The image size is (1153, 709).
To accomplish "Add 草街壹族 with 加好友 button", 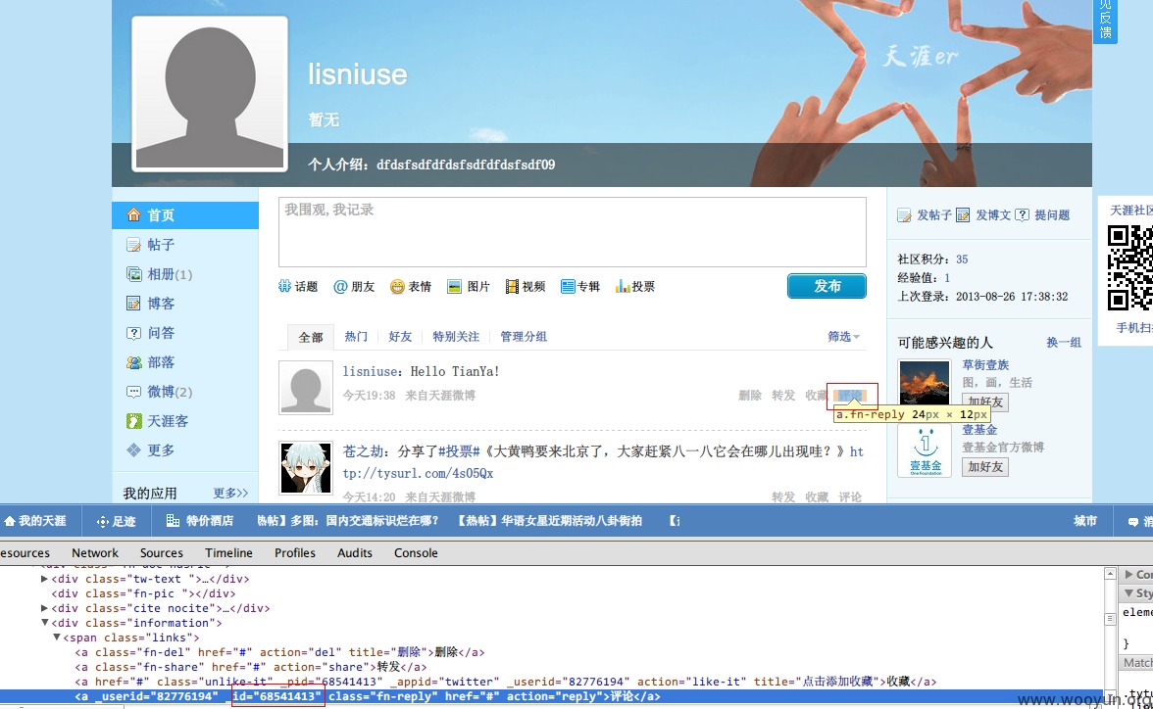I will click(985, 402).
